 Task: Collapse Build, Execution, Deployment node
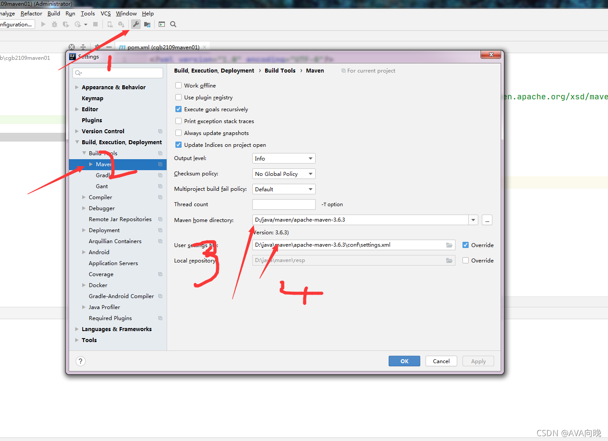click(77, 142)
